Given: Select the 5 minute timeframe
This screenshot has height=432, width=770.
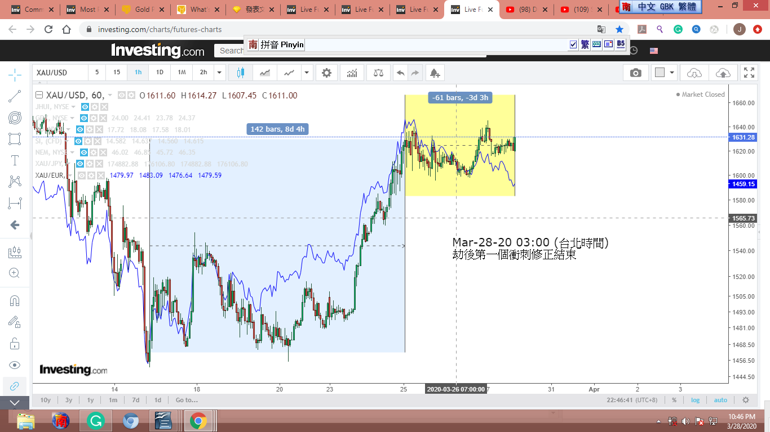Looking at the screenshot, I should (97, 73).
